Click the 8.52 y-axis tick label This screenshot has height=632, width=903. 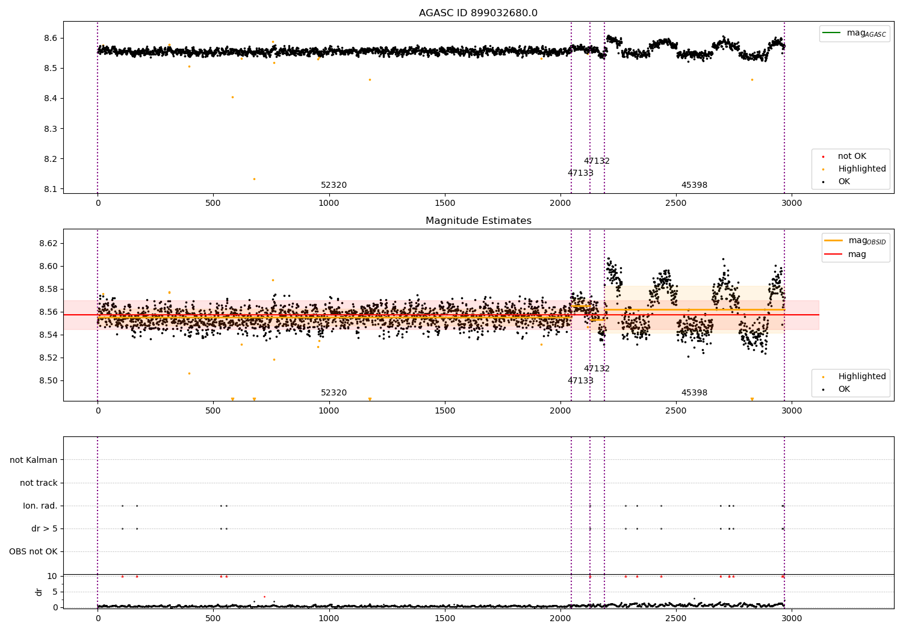[x=48, y=358]
